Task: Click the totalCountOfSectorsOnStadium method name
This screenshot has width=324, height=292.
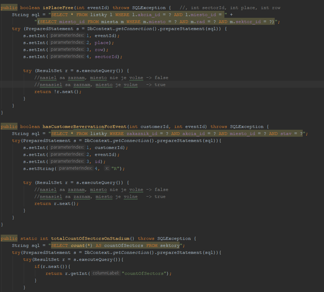Action: coord(90,238)
